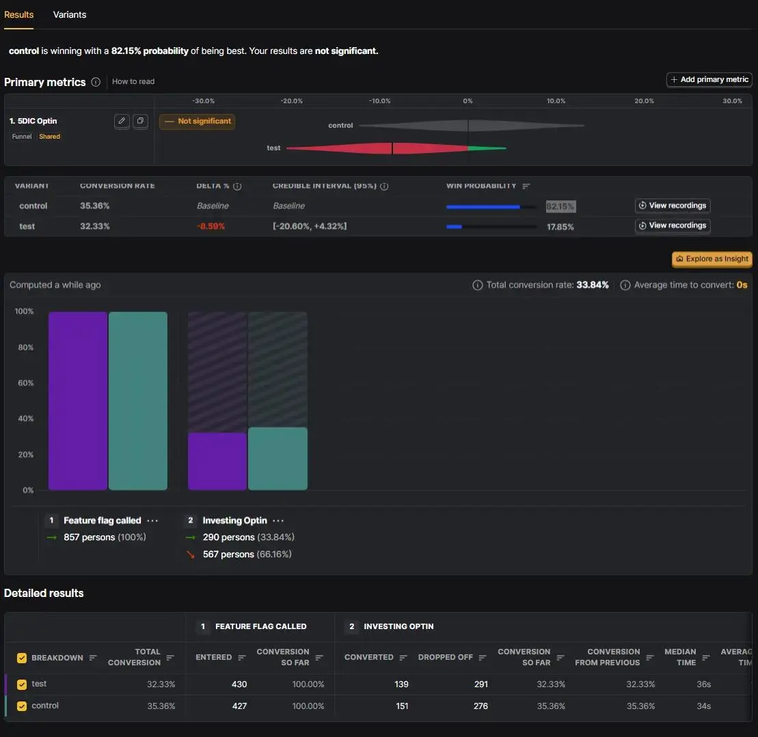
Task: Click the edit pencil icon for 5DIC Optin
Action: click(x=122, y=121)
